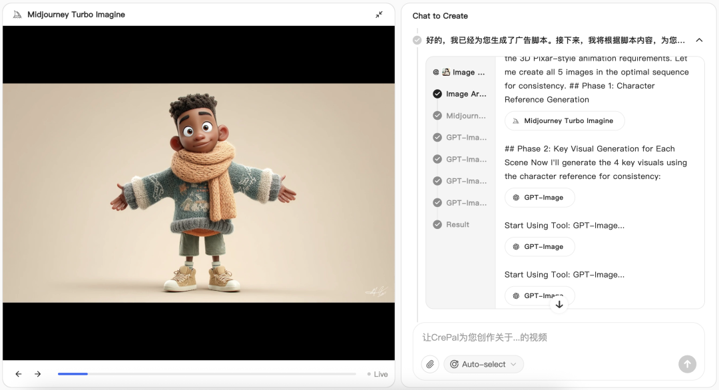Click the paperclip attachment icon

tap(430, 364)
